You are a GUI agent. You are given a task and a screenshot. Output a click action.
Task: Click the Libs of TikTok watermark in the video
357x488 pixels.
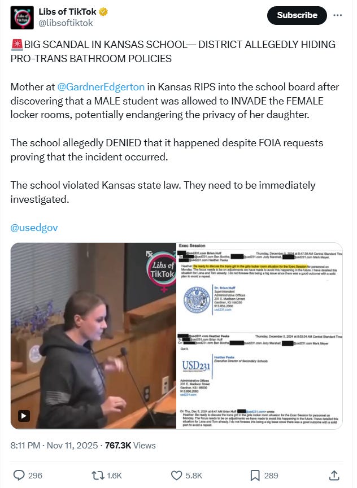162,271
